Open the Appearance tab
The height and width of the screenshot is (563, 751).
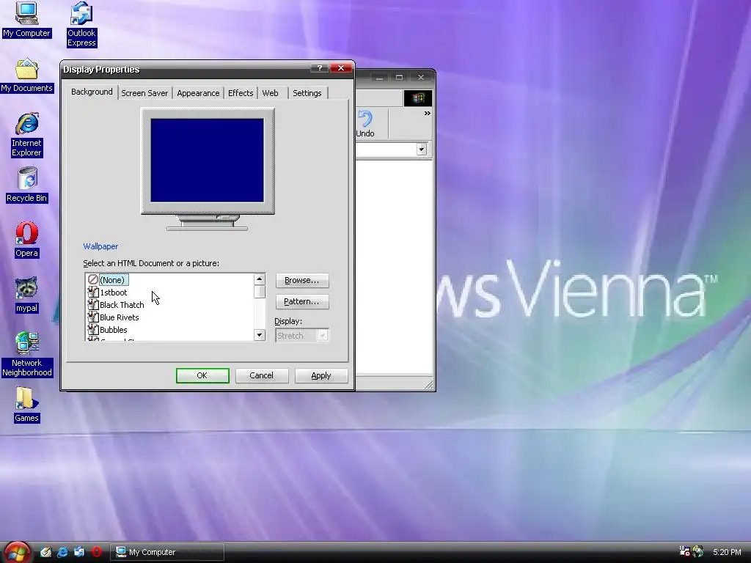coord(198,93)
